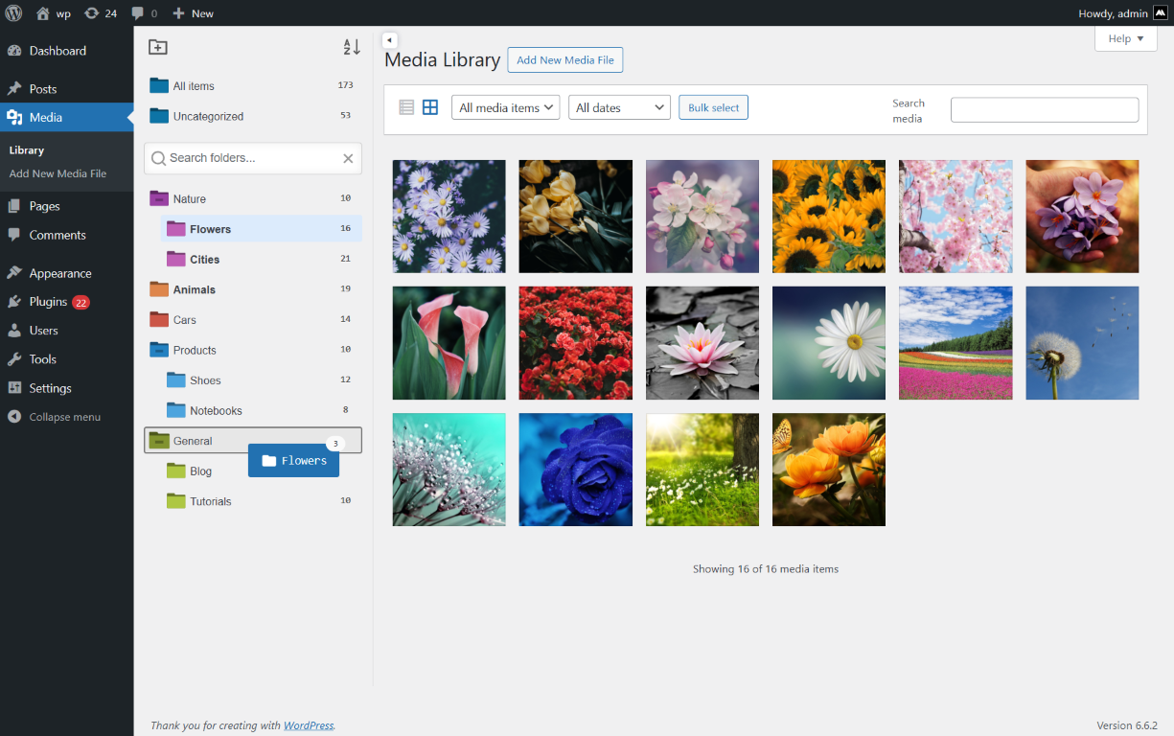Select the Library submenu link

(x=27, y=150)
